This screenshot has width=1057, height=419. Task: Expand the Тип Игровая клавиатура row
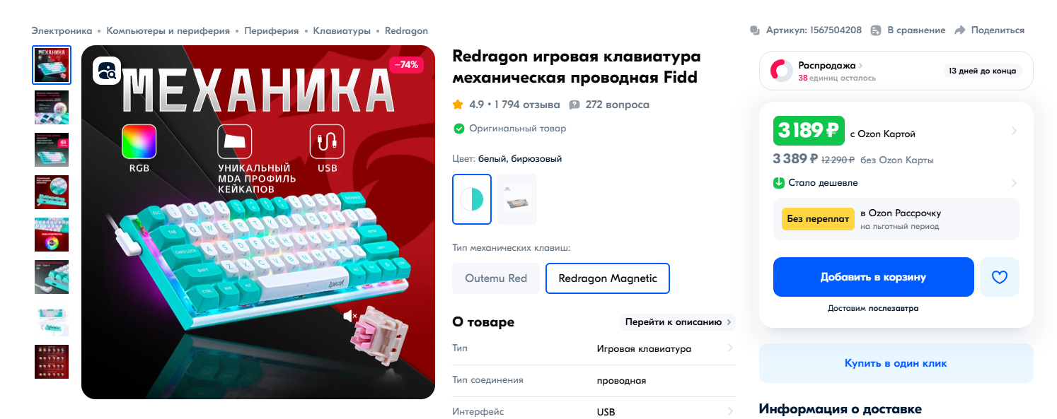pos(594,348)
